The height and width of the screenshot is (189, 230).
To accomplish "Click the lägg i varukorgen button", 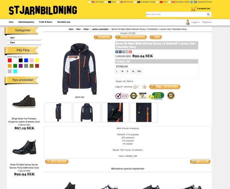I will pyautogui.click(x=165, y=87).
